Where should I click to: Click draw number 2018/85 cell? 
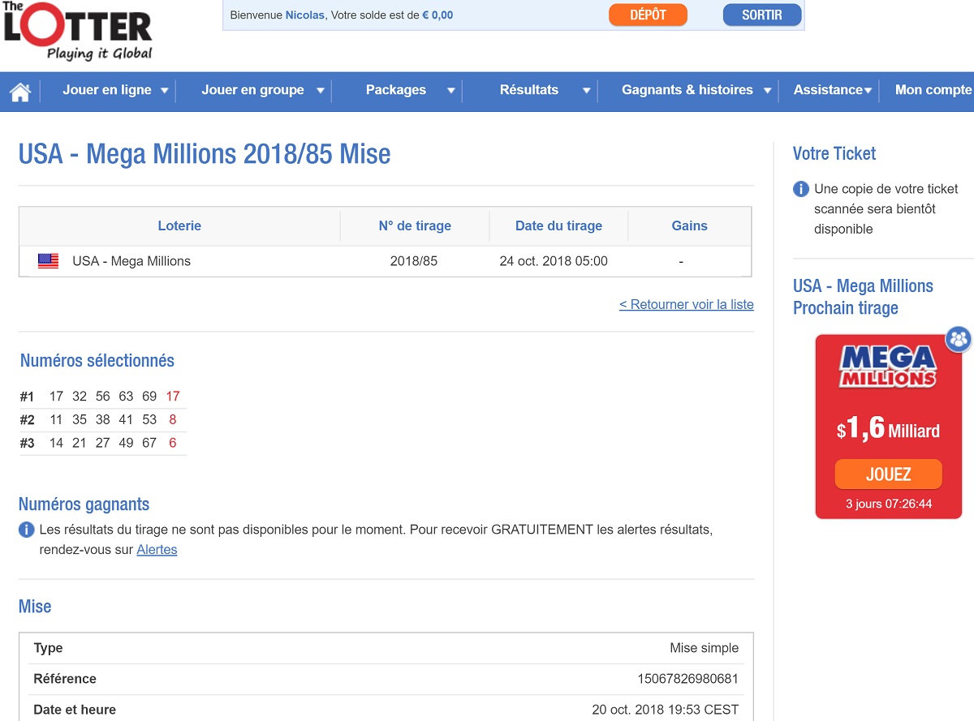(x=414, y=261)
